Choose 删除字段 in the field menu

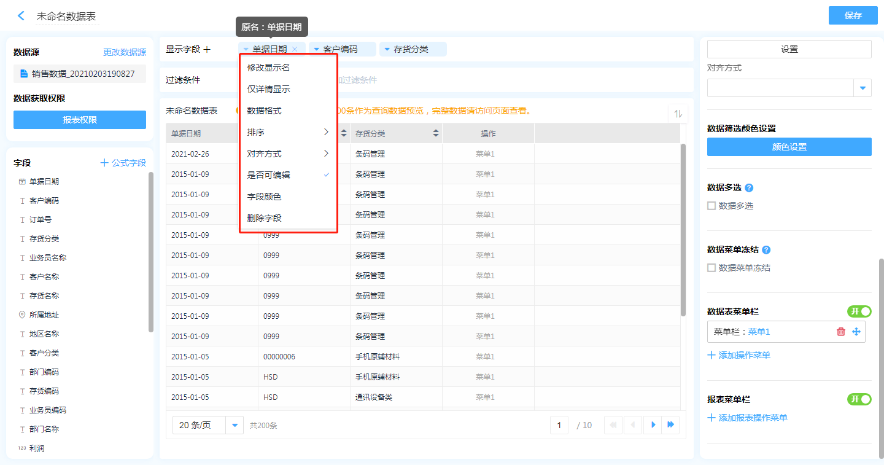[264, 218]
